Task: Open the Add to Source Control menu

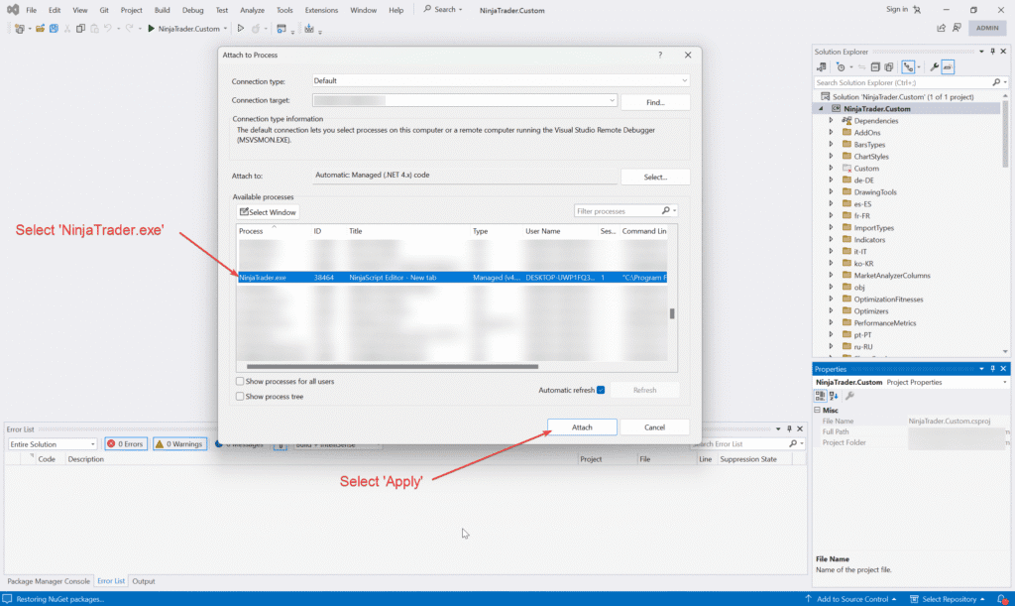Action: point(850,599)
